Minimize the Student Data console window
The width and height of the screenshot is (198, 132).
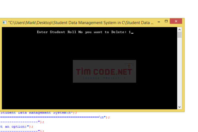pyautogui.click(x=159, y=22)
